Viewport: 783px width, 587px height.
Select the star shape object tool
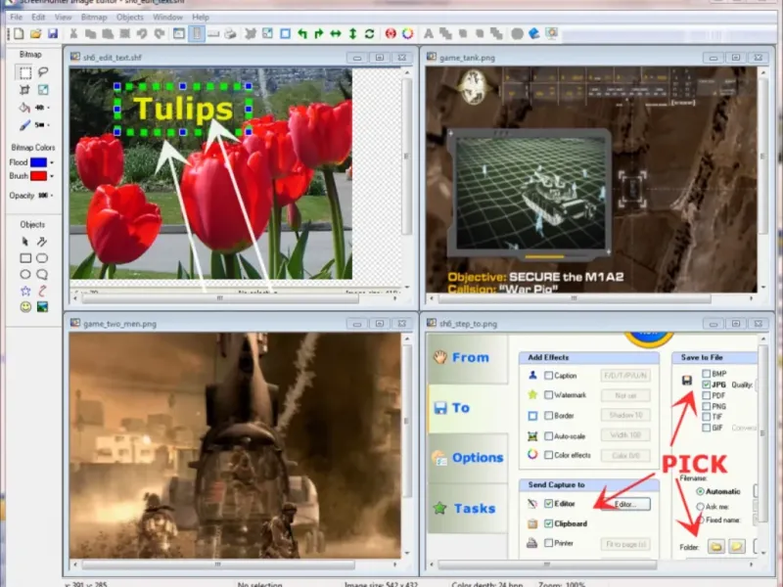[x=25, y=291]
